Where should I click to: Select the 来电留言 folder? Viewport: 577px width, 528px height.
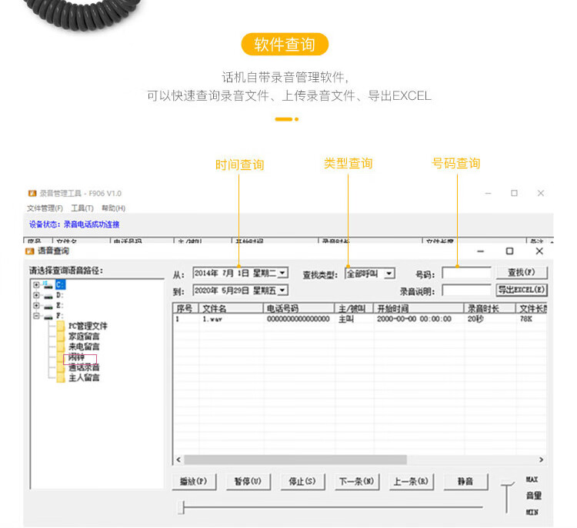pos(83,347)
